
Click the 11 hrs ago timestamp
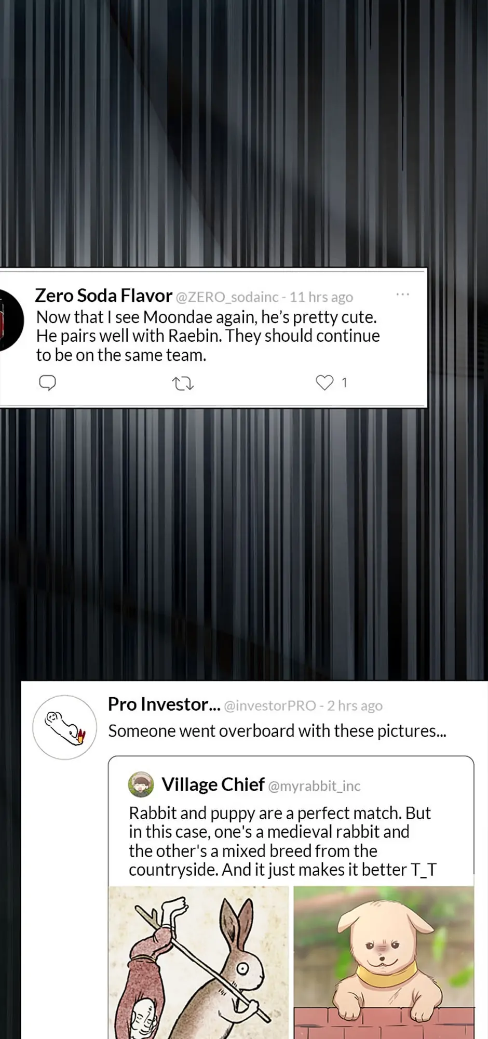pyautogui.click(x=321, y=297)
